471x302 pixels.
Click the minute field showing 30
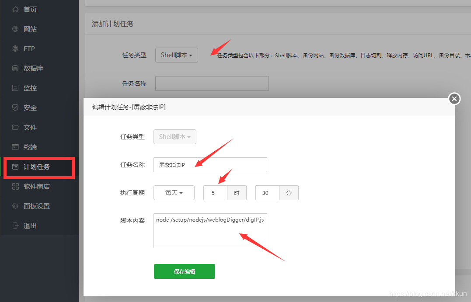267,193
